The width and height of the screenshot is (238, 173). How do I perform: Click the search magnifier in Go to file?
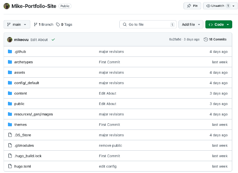coord(125,24)
